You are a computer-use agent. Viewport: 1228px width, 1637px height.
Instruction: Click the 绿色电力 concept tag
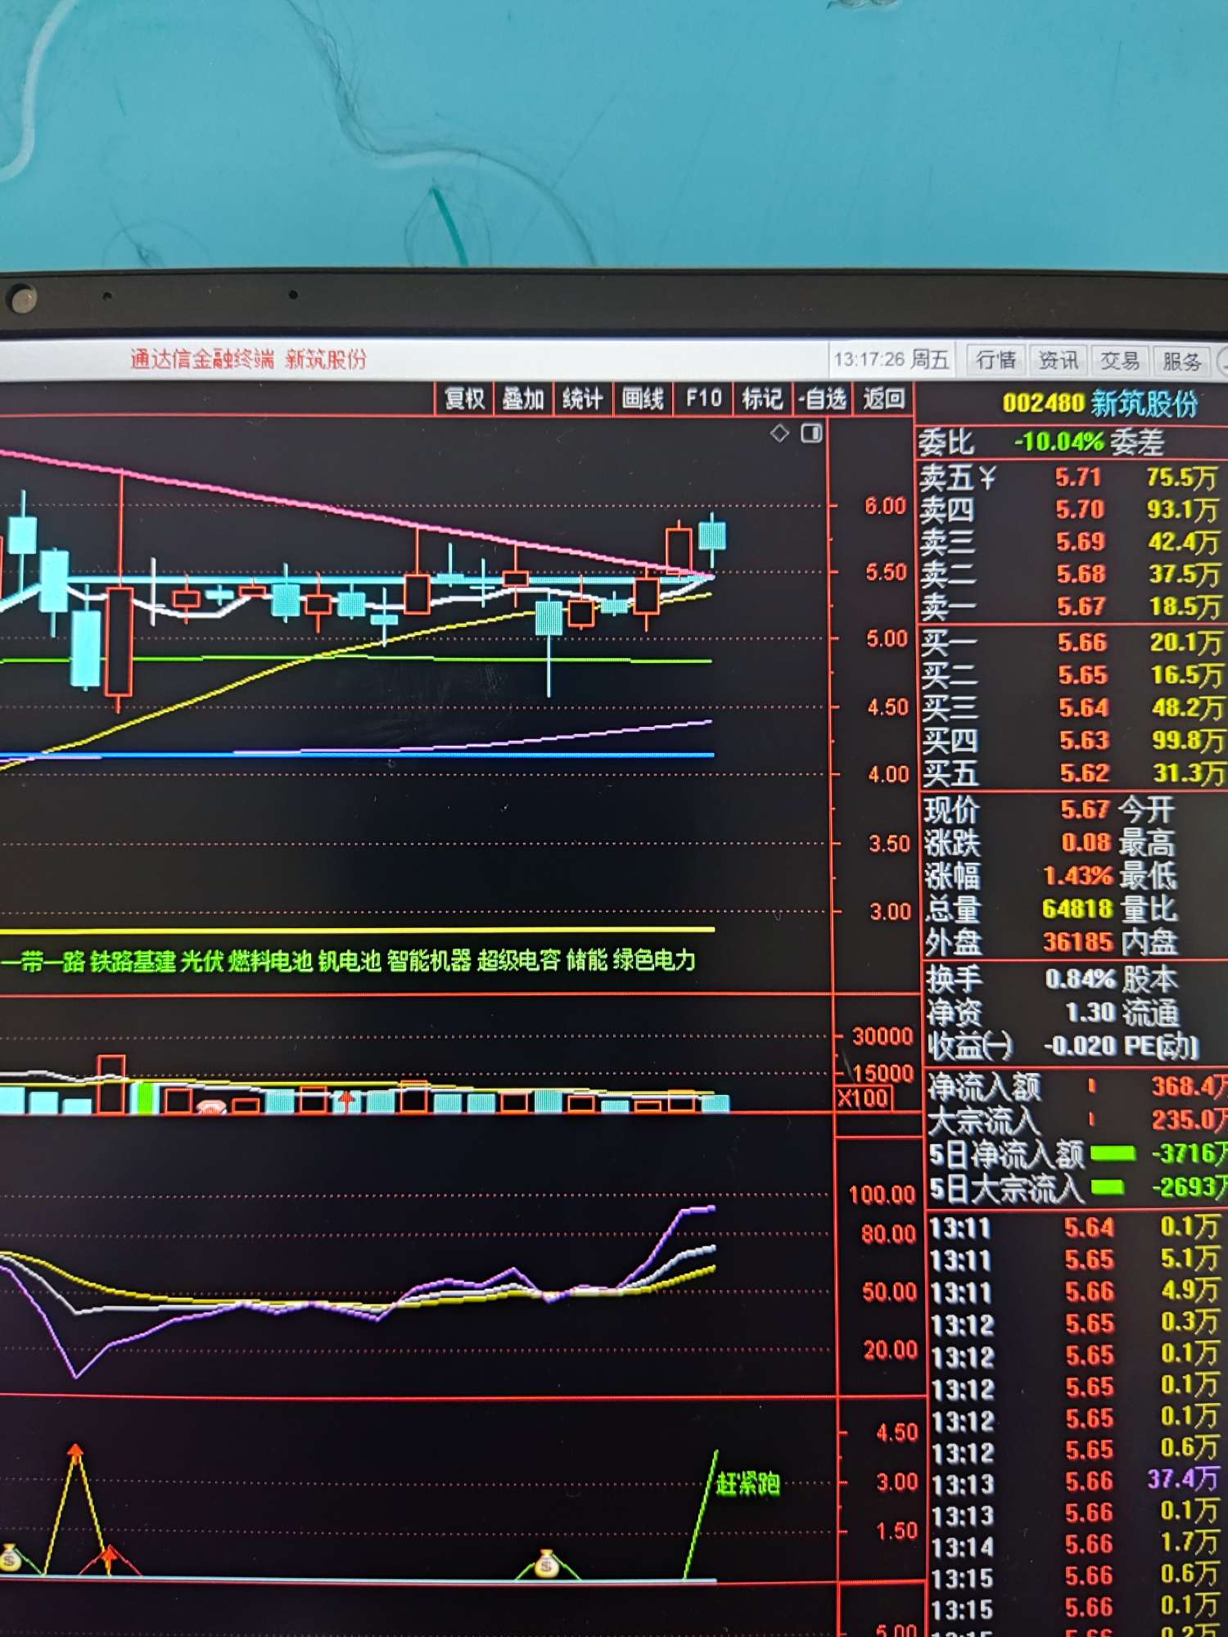(x=654, y=961)
